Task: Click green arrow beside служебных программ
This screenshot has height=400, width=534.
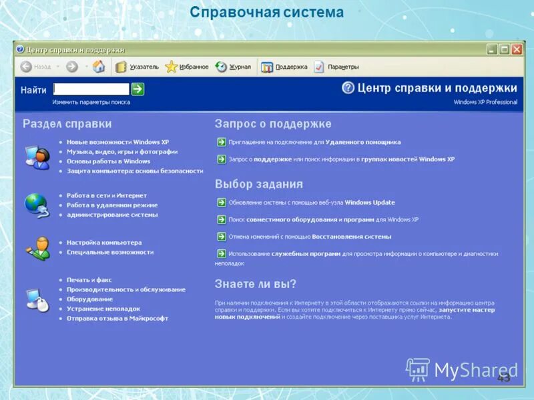Action: tap(222, 253)
